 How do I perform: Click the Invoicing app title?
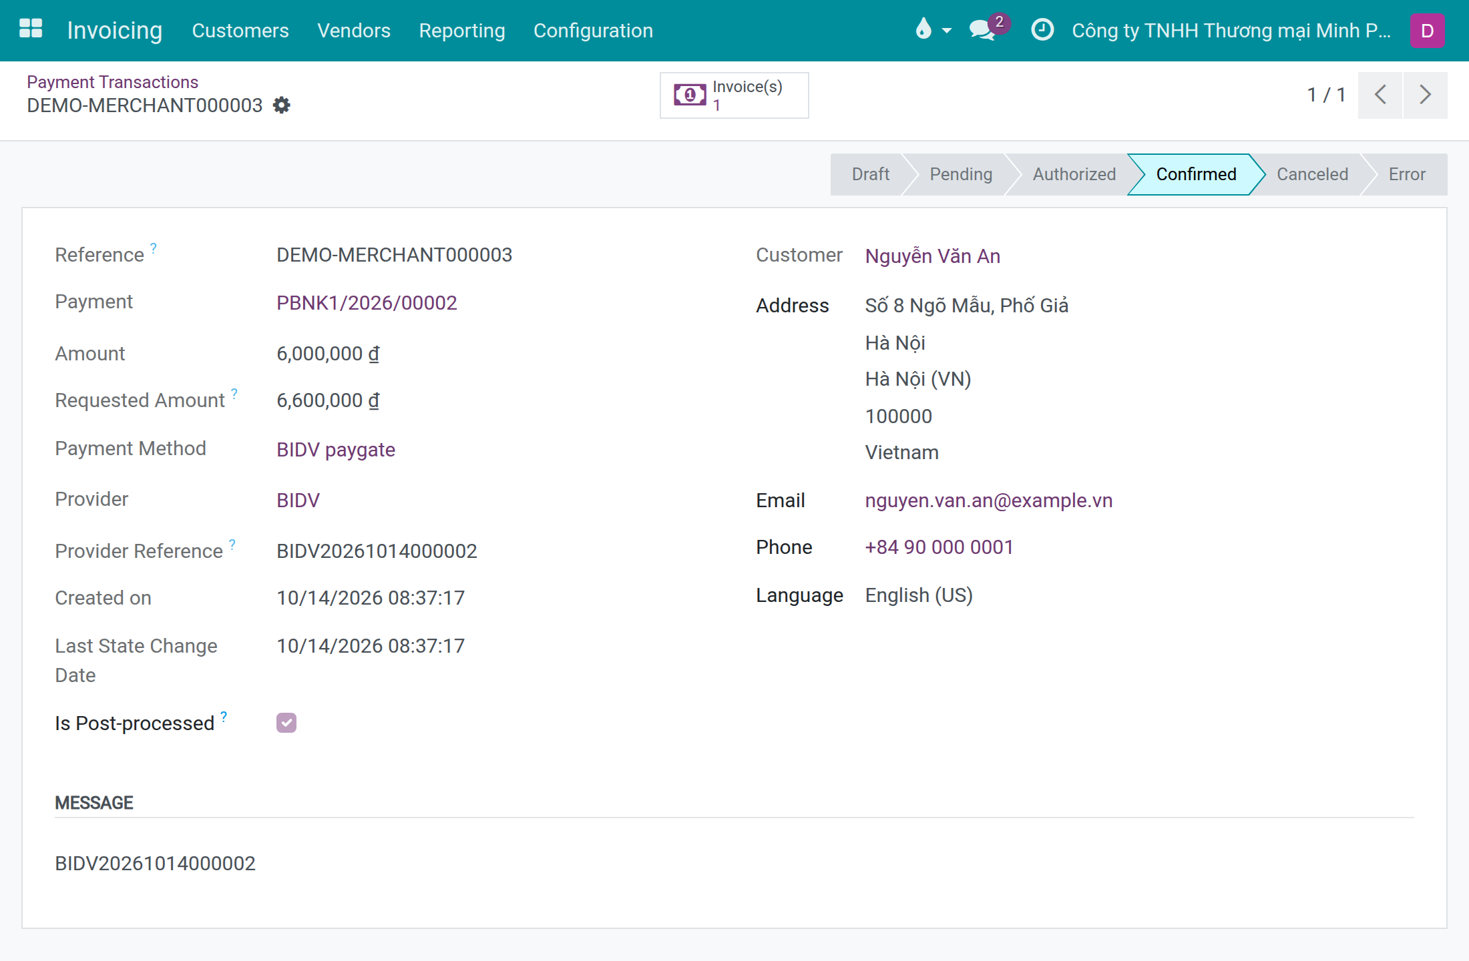(x=115, y=30)
